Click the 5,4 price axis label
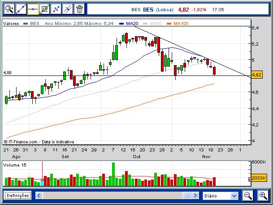Image resolution: width=273 pixels, height=205 pixels. 255,28
